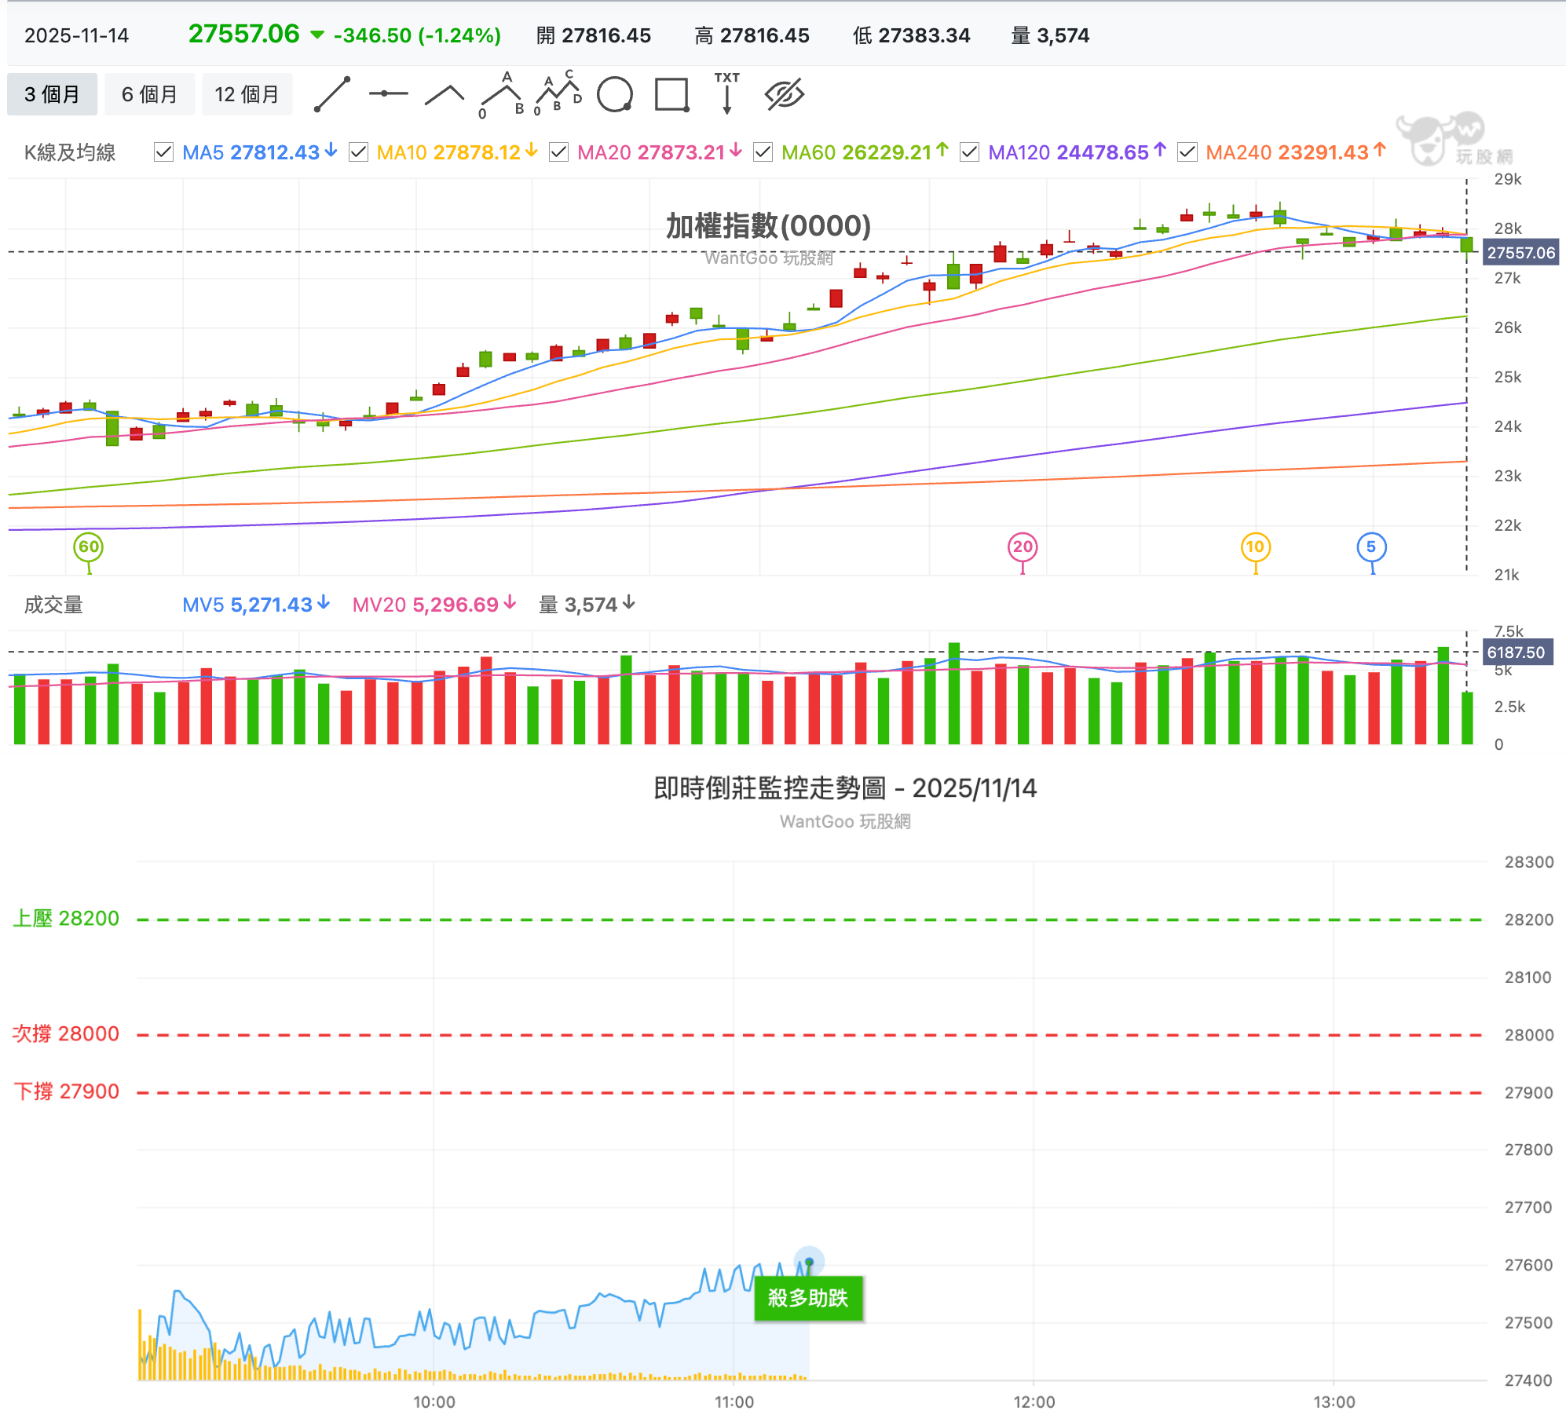
Task: Click the green 60 MA marker
Action: (x=89, y=547)
